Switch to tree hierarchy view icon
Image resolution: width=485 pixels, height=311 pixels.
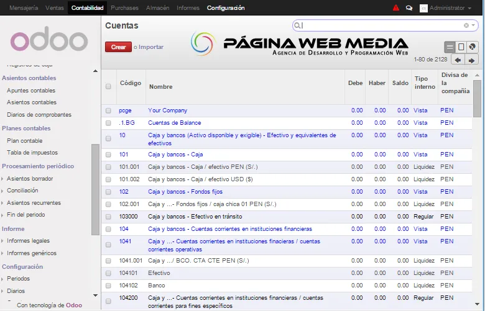coord(473,47)
